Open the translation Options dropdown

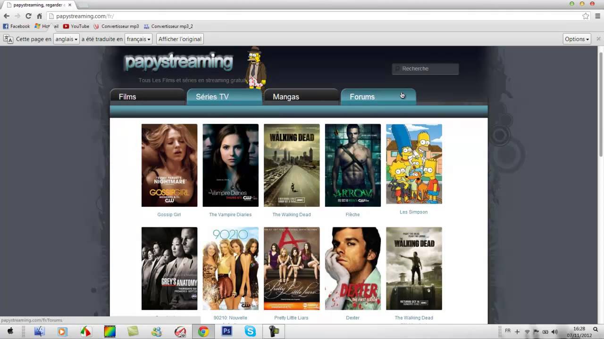577,39
